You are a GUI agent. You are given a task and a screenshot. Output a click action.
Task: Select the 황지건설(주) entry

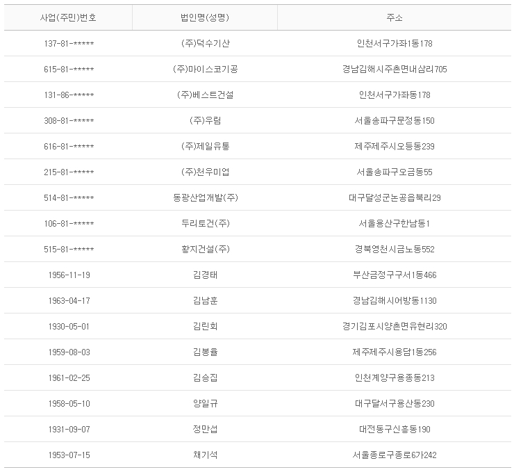204,250
